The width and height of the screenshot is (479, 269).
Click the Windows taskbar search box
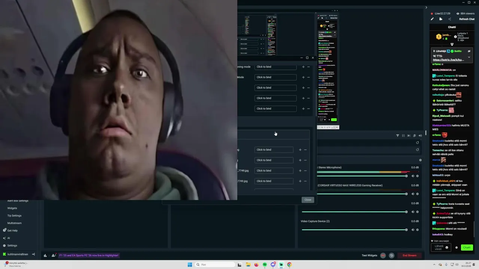[x=215, y=265]
